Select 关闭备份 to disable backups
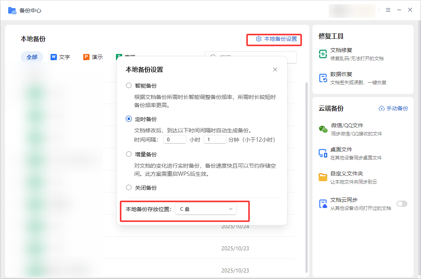 pyautogui.click(x=129, y=187)
